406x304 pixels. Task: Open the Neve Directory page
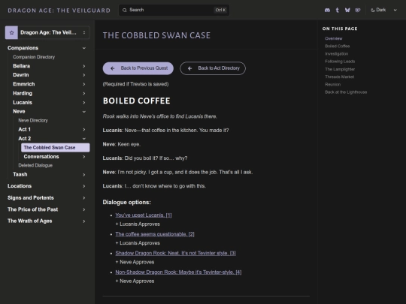tap(33, 120)
